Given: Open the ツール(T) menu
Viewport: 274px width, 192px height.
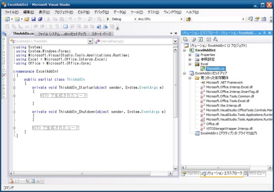Looking at the screenshot, I should click(137, 12).
